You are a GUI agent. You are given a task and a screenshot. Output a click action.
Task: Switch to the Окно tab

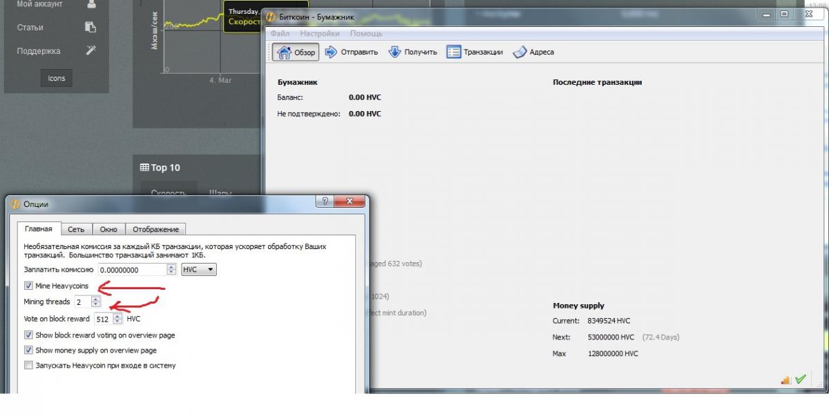click(x=108, y=229)
